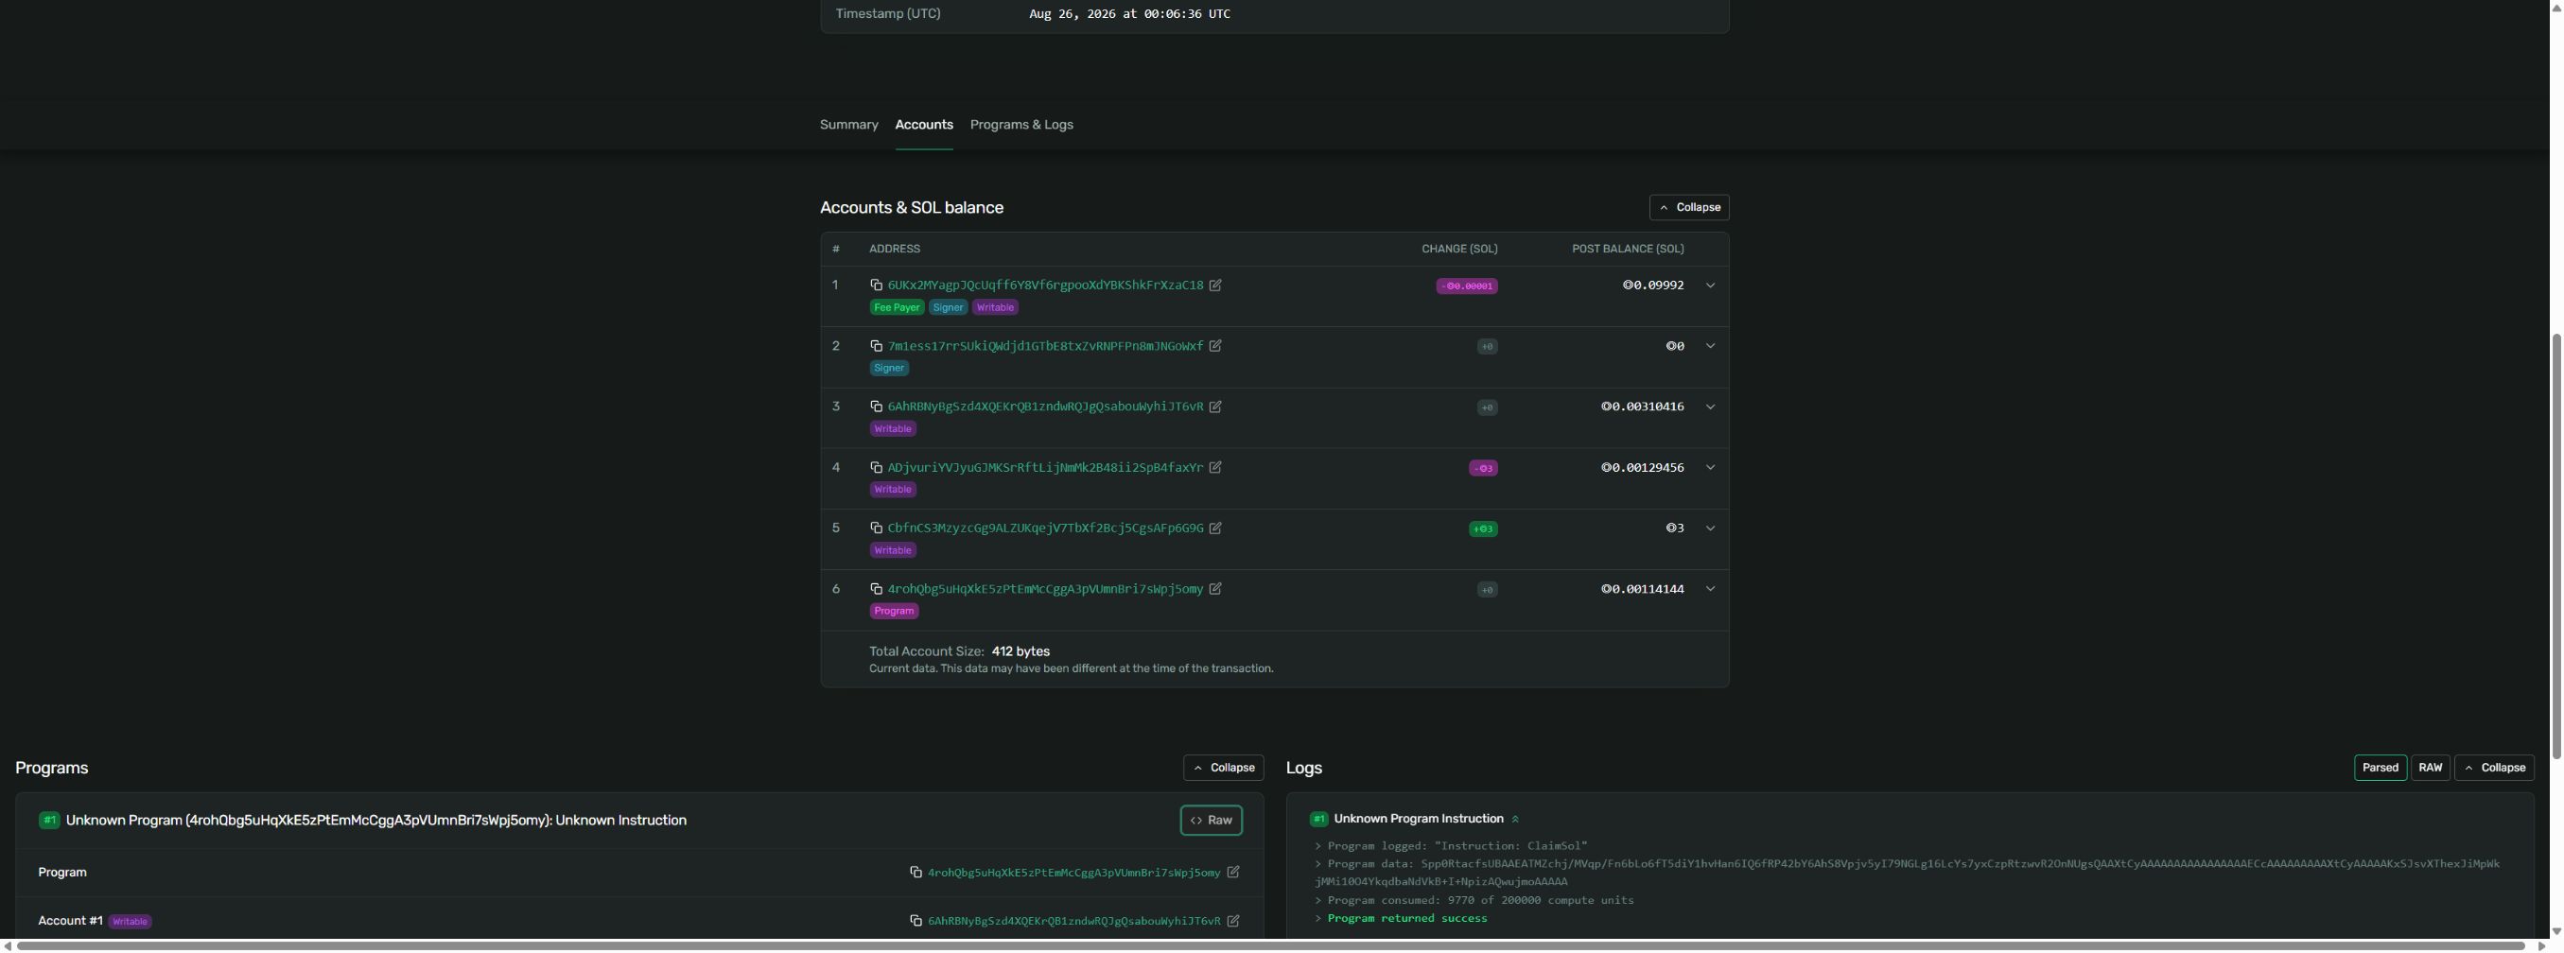Viewport: 2564px width, 953px height.
Task: Edit label icon for 4rohQbg5uHq accounts table row
Action: pos(1215,589)
